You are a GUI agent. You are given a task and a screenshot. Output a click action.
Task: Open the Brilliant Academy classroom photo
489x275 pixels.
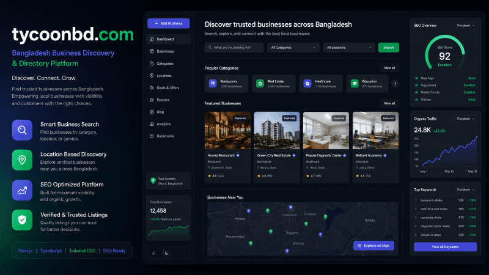pyautogui.click(x=375, y=130)
